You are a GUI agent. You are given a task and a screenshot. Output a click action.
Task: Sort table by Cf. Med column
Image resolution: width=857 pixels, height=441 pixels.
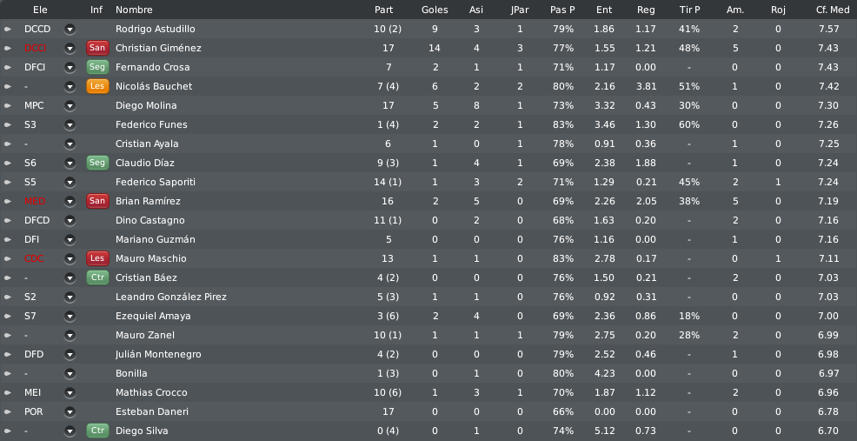833,10
